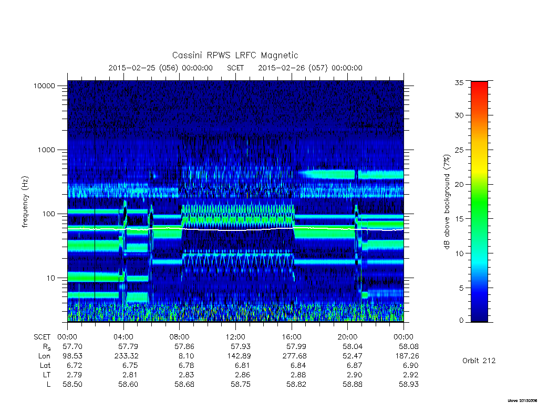This screenshot has width=538, height=403.
Task: Click the 'frequency (Hz)' axis label
Action: click(25, 202)
